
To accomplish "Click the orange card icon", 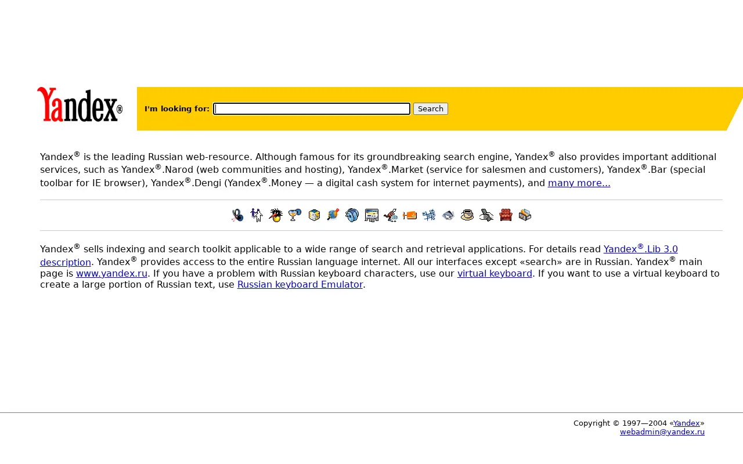I will (x=410, y=215).
